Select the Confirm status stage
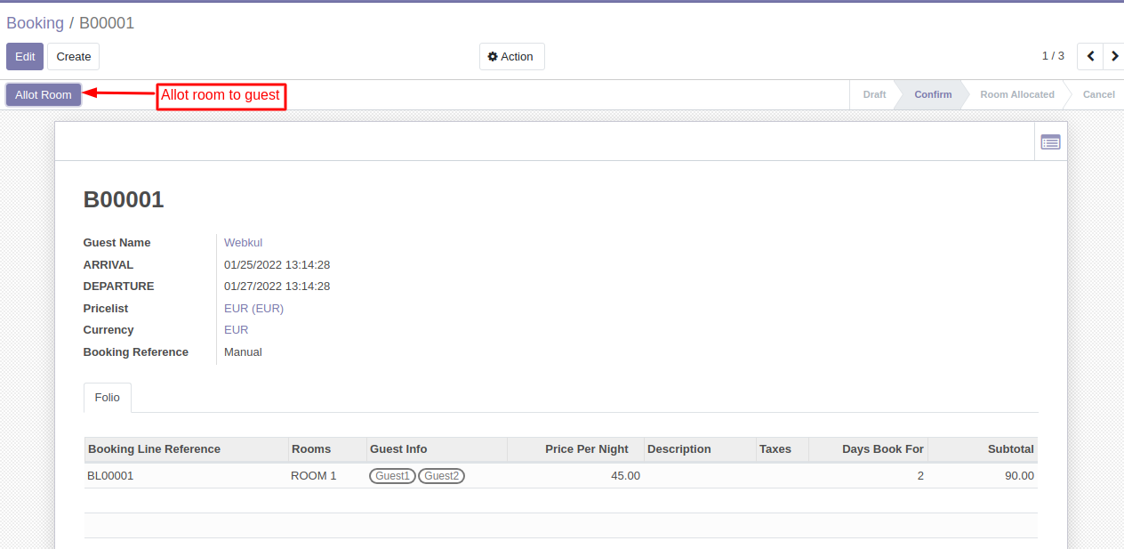 click(x=932, y=94)
